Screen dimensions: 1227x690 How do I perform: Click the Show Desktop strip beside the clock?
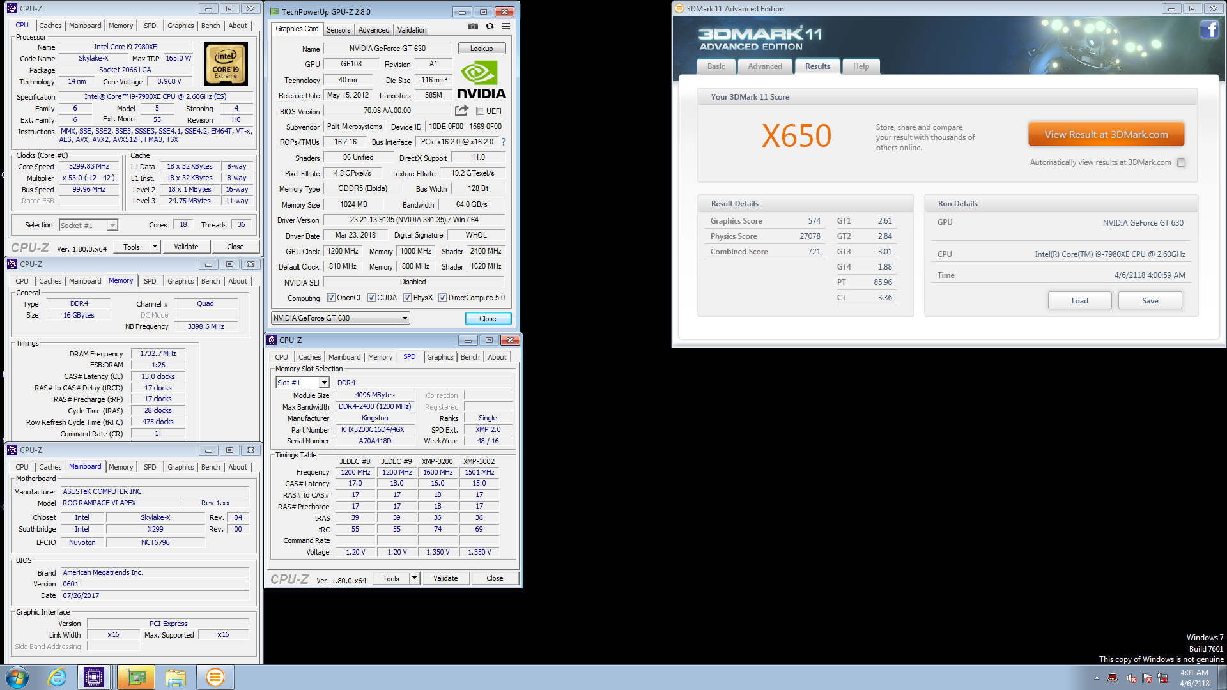(x=1222, y=677)
